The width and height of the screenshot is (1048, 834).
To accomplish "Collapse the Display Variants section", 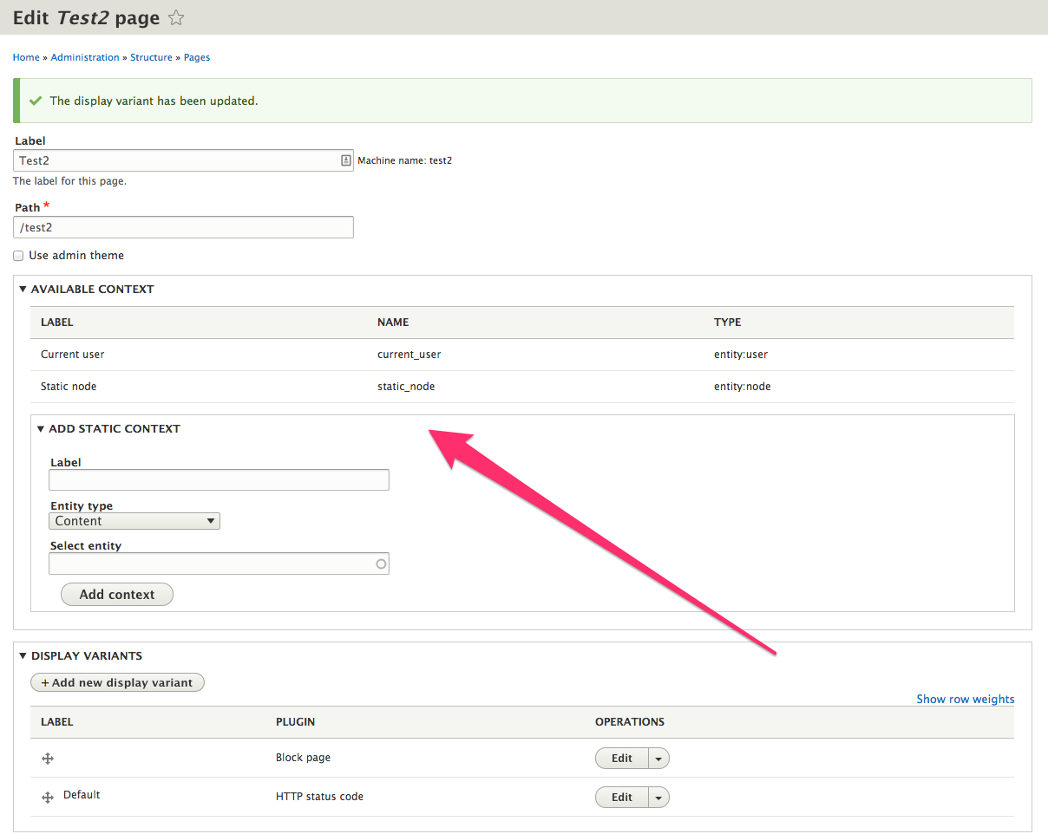I will point(81,656).
